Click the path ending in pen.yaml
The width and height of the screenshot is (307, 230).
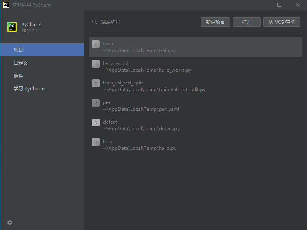tap(141, 109)
